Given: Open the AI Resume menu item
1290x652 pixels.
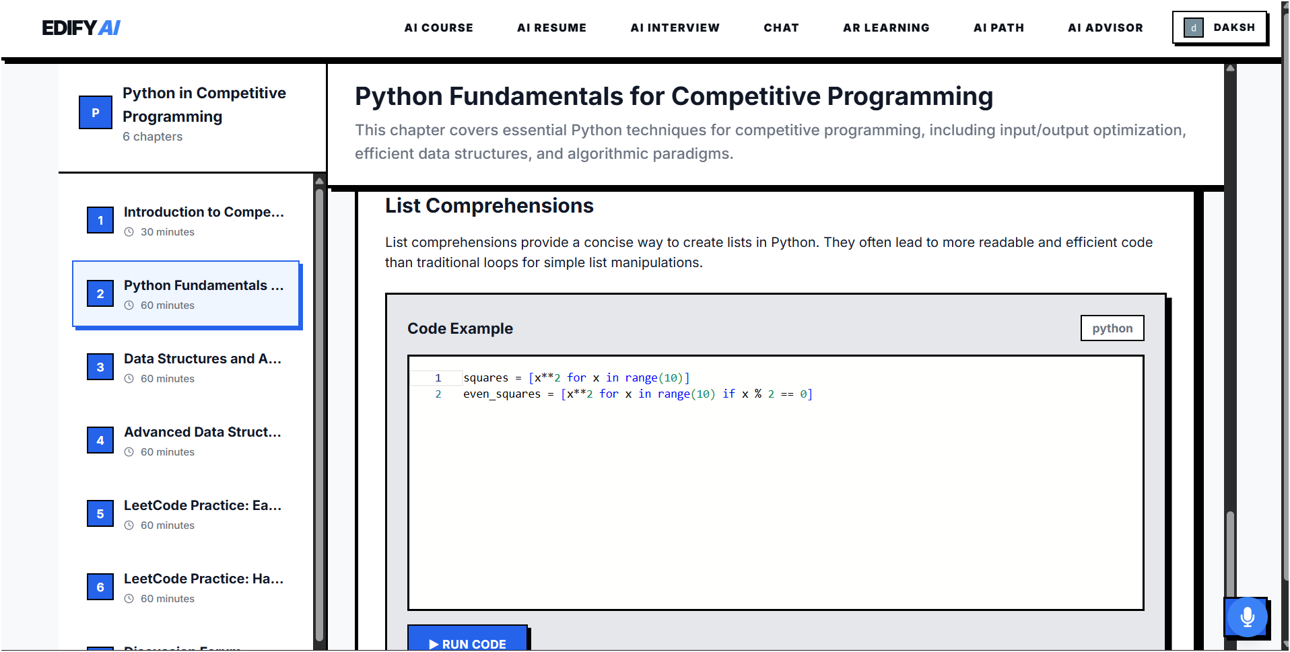Looking at the screenshot, I should coord(551,28).
